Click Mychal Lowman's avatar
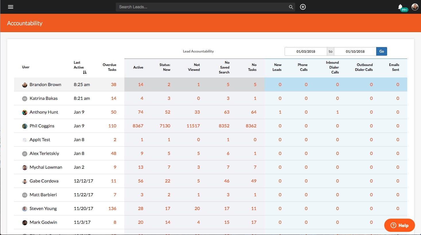This screenshot has height=235, width=421. 25,167
